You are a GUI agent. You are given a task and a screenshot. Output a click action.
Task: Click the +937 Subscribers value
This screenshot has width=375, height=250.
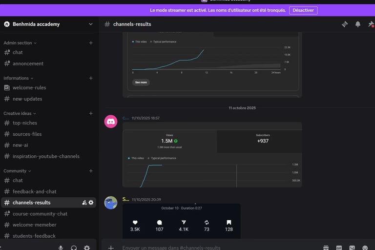coord(263,141)
